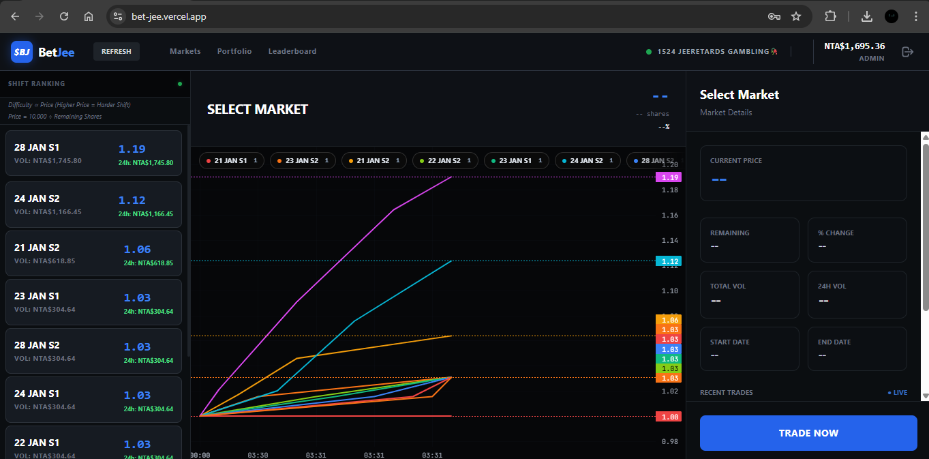Bookmark this page with star icon

(796, 16)
